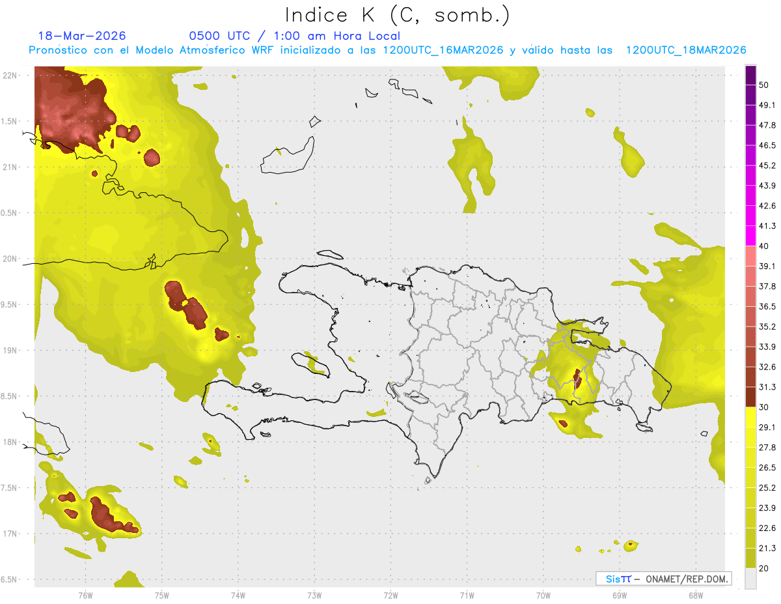
Task: Click the olive legend swatch between 20 and 21.3
Action: point(751,558)
